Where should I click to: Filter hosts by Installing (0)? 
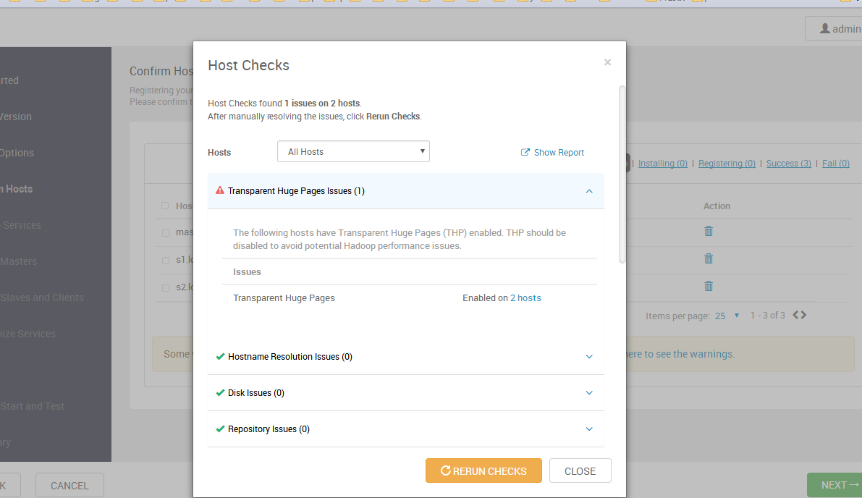point(662,164)
